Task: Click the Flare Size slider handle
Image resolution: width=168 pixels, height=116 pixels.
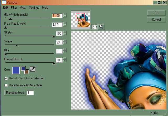Action: [x=6, y=28]
